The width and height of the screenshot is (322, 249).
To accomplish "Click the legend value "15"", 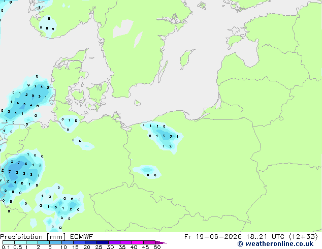I will pos(75,247).
